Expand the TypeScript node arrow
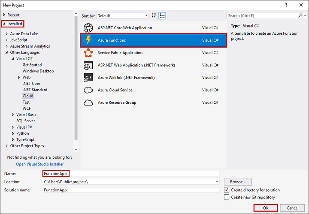The image size is (309, 214). [13, 140]
